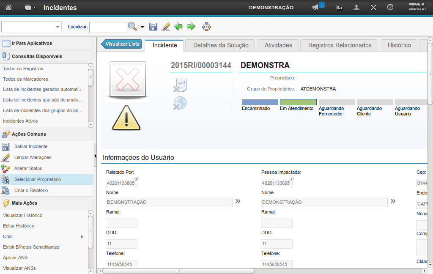This screenshot has height=274, width=433.
Task: Click the Visualizar Lista button
Action: 121,44
